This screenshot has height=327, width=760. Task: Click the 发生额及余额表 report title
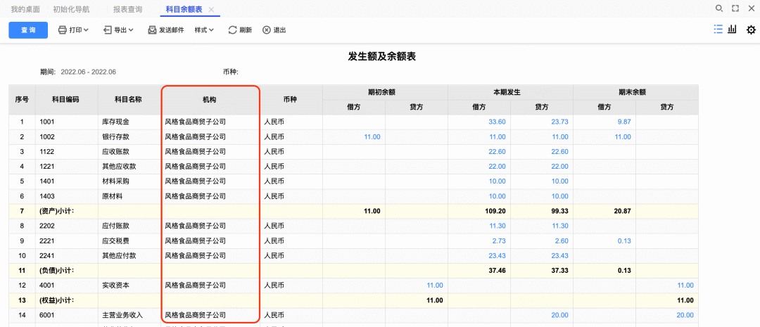382,57
